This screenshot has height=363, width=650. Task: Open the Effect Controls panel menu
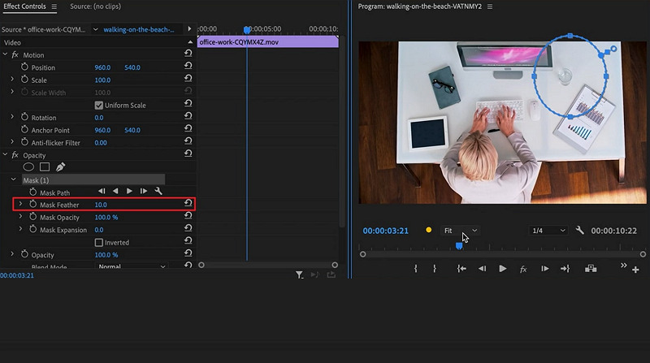point(54,6)
